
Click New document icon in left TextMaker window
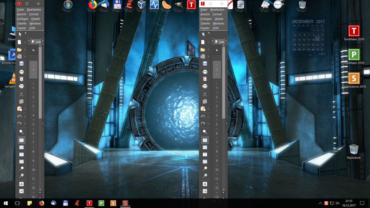point(19,42)
